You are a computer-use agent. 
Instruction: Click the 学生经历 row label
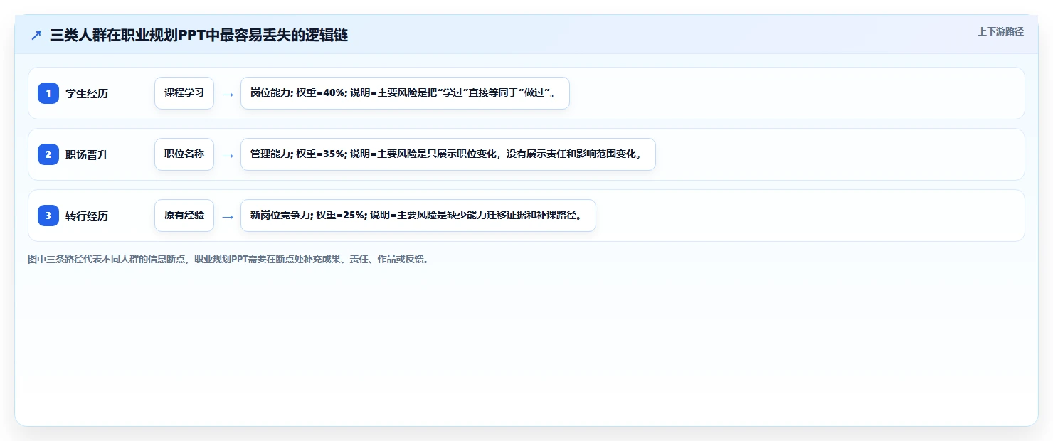pos(87,93)
